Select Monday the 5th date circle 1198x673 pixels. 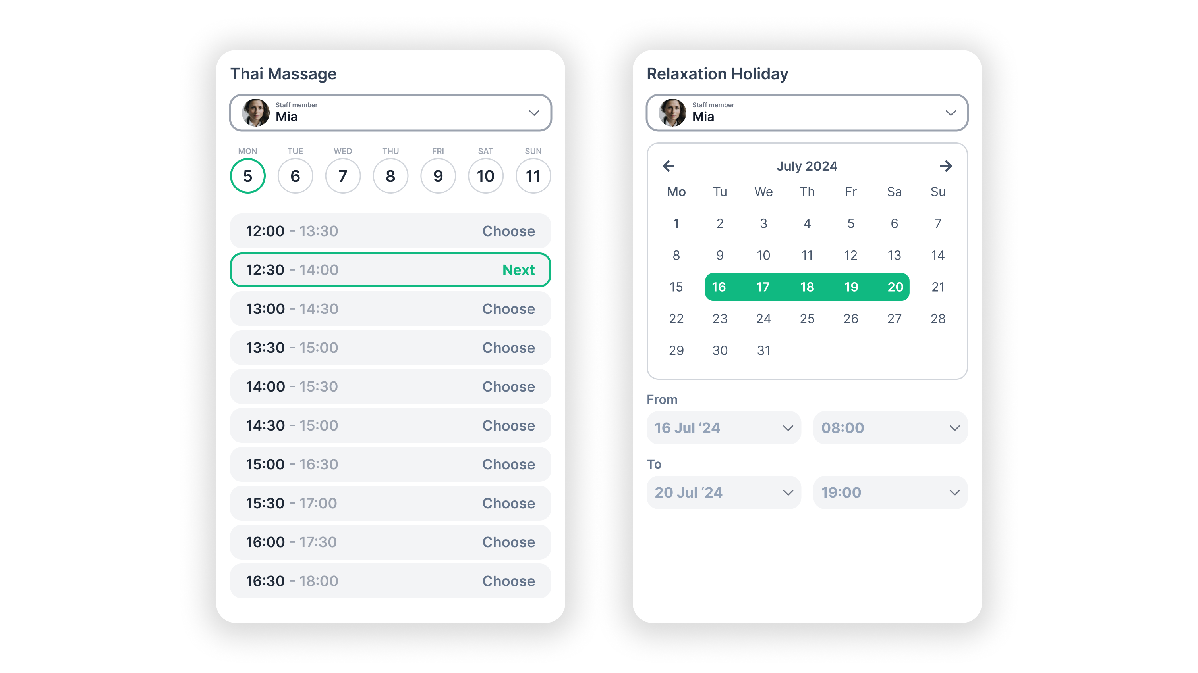(x=248, y=175)
